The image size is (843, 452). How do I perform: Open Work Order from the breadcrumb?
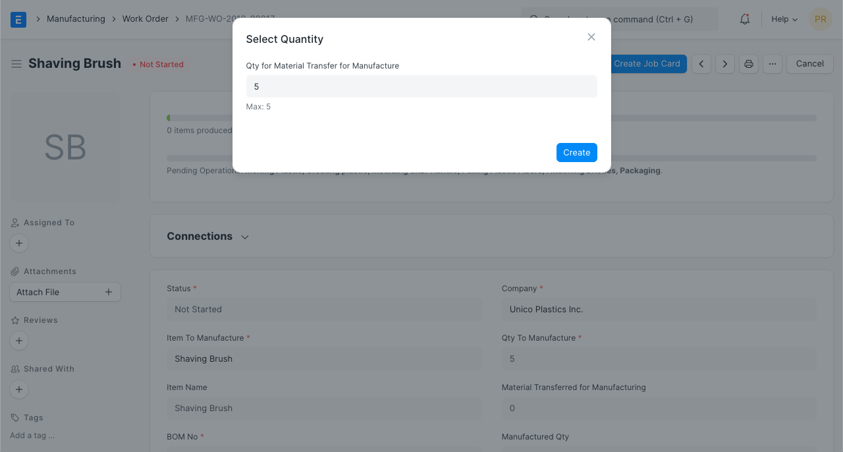145,18
